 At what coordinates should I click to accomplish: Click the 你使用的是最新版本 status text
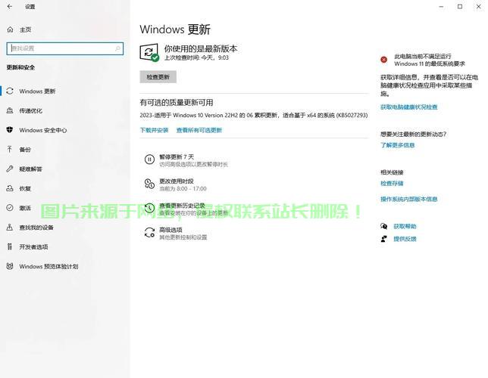tap(201, 48)
